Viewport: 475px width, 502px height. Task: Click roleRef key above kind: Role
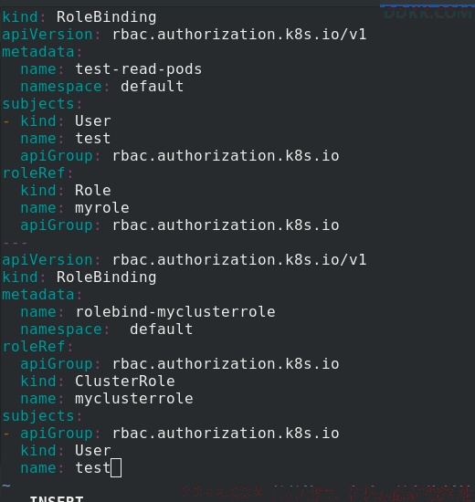coord(34,173)
